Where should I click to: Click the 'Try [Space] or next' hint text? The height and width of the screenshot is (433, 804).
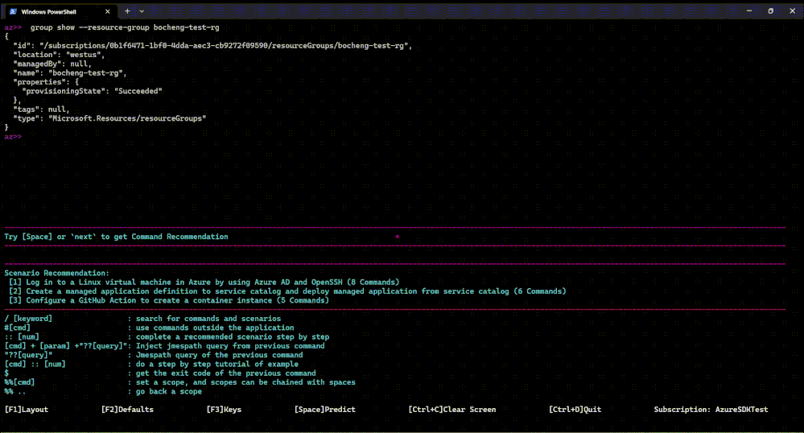116,237
